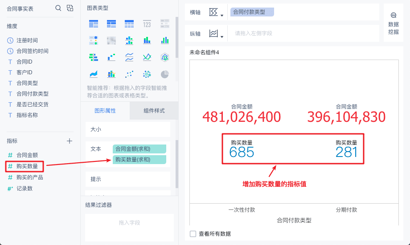
Task: Click the 合同付款类型 axis title under chart
Action: pyautogui.click(x=294, y=221)
